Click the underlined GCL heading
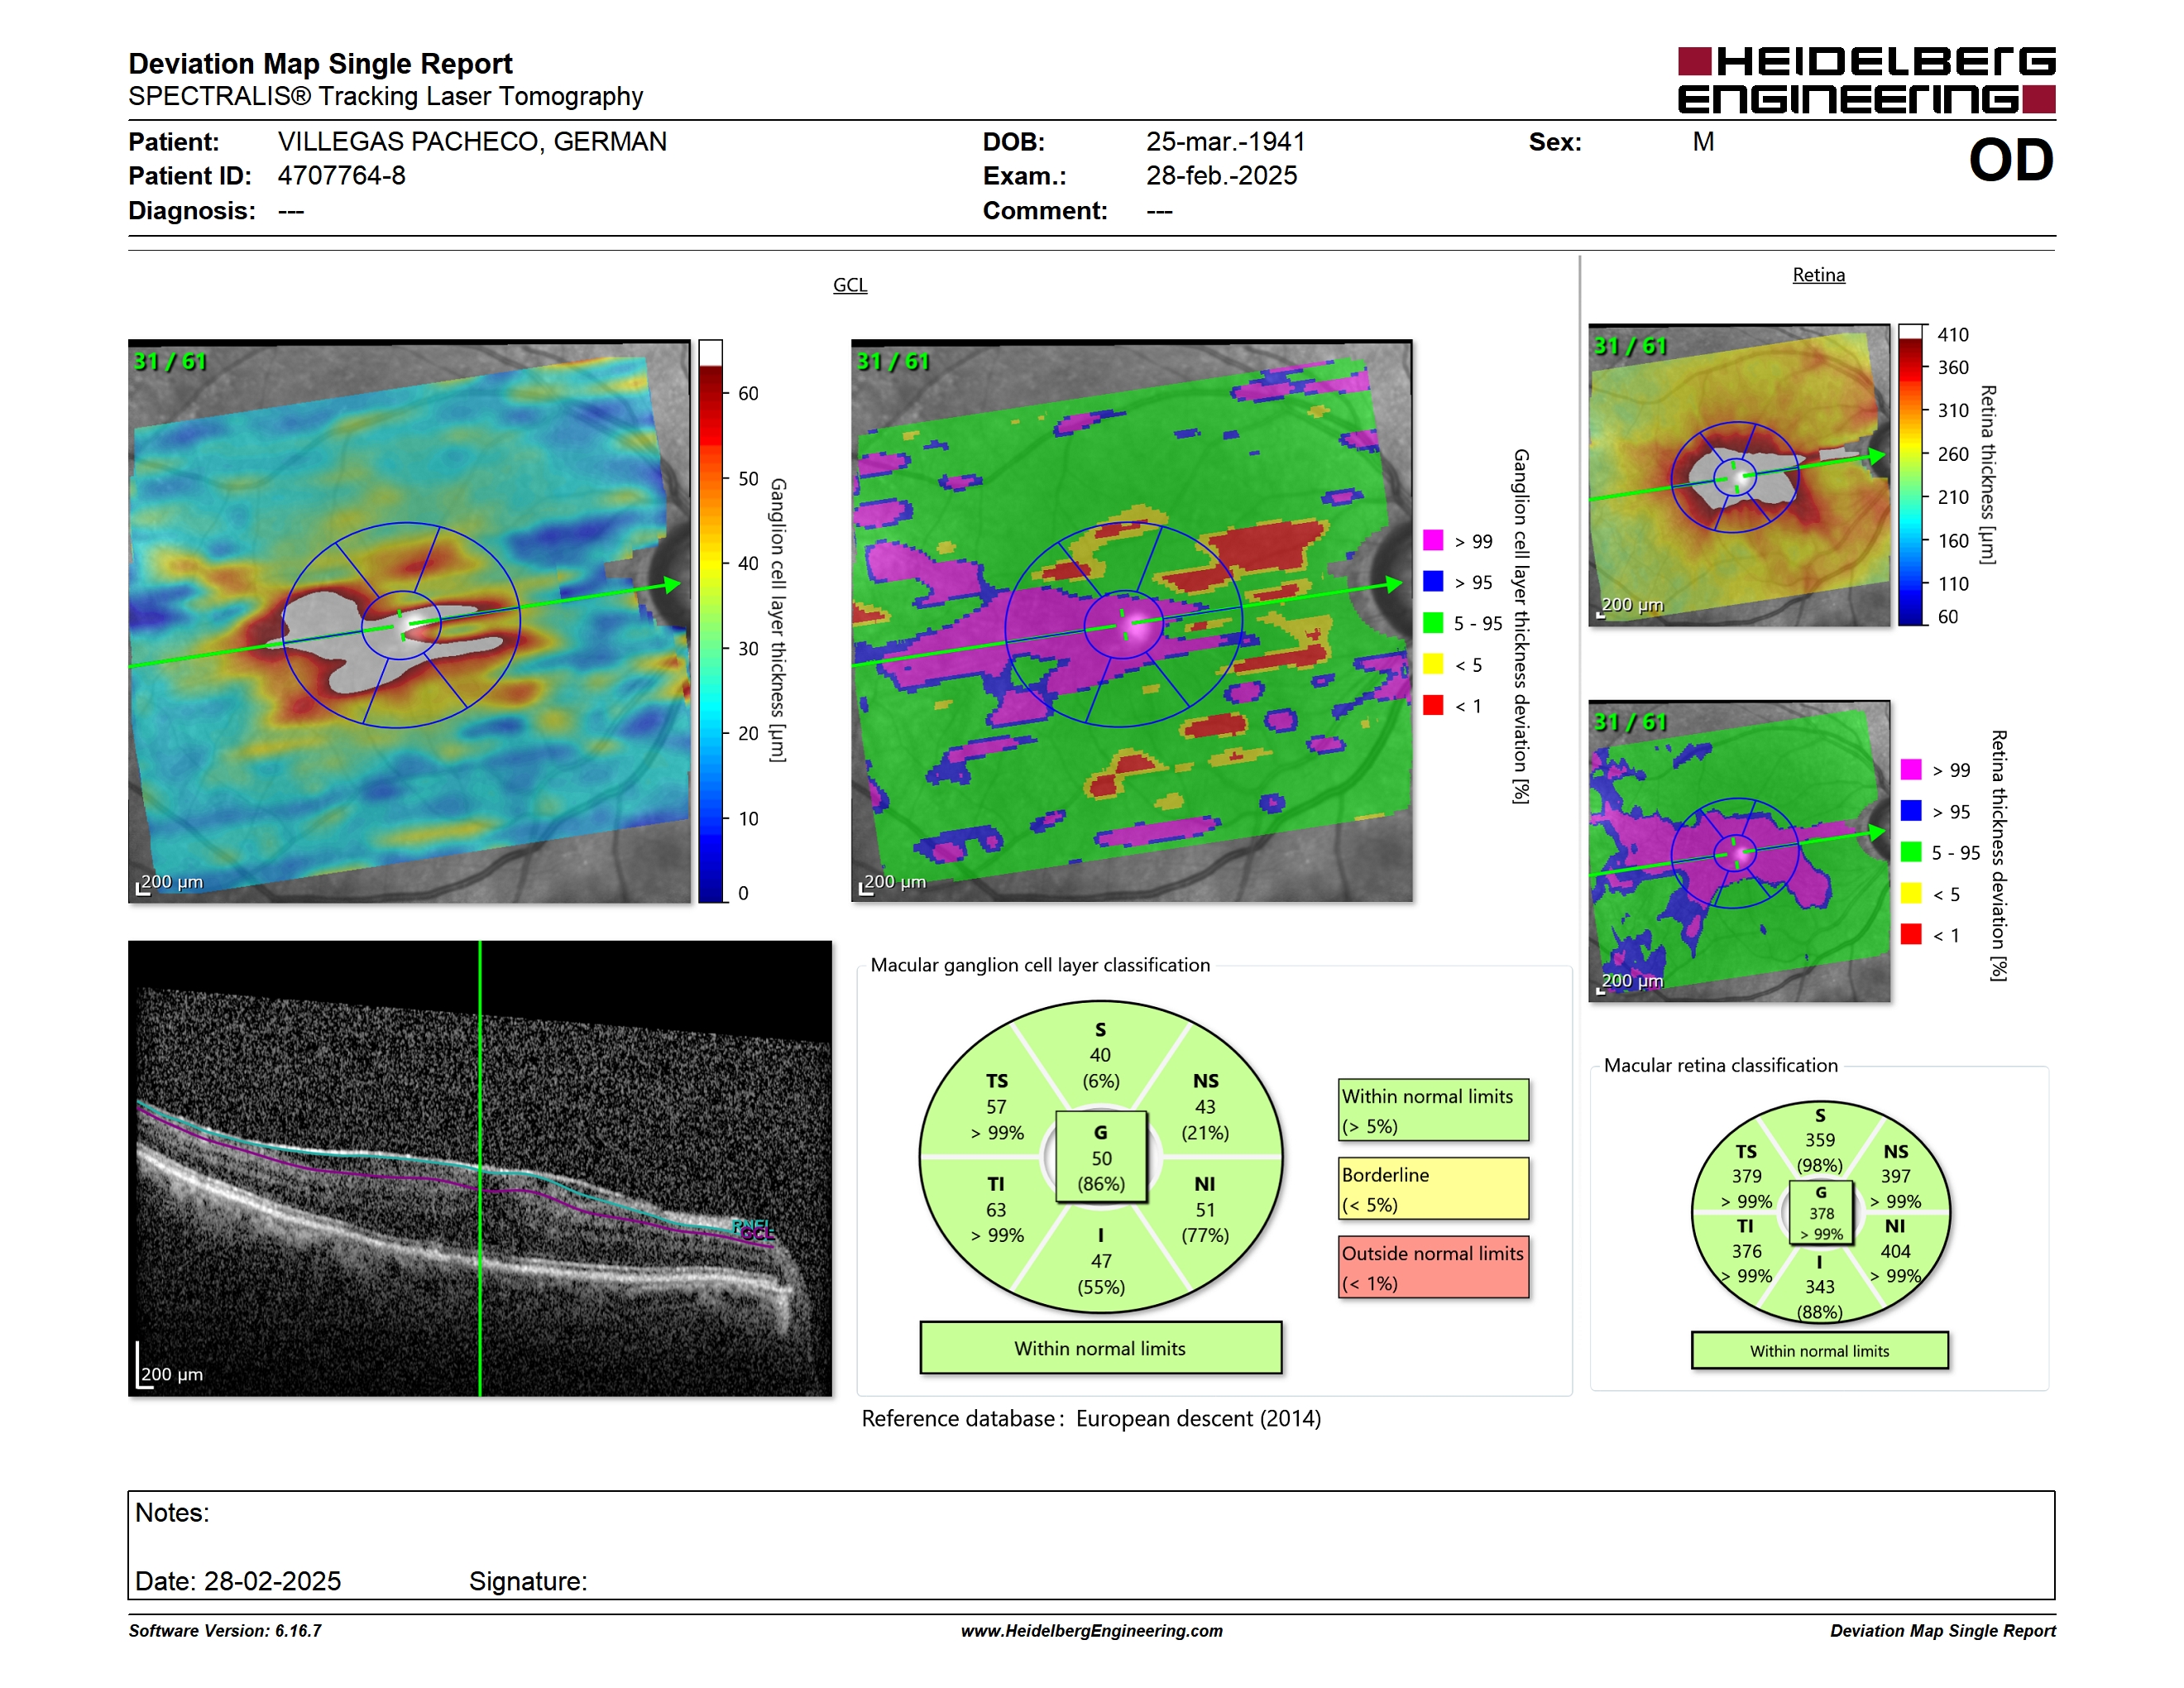2184x1688 pixels. [850, 285]
